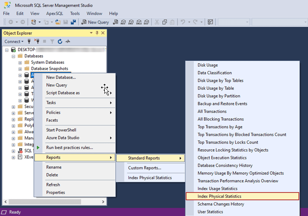Image resolution: width=308 pixels, height=216 pixels.
Task: Collapse the Databases folder
Action: coord(13,56)
